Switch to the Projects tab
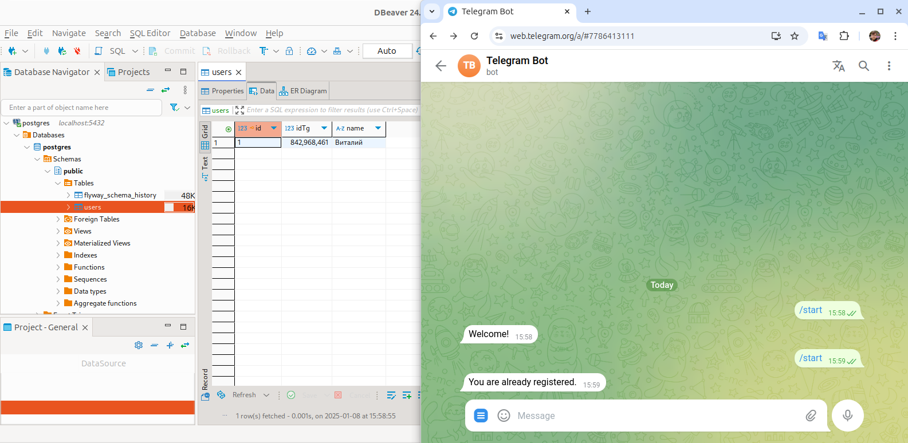Image resolution: width=908 pixels, height=443 pixels. [x=128, y=72]
